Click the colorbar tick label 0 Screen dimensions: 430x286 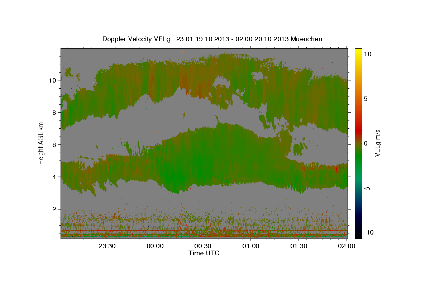click(x=366, y=143)
